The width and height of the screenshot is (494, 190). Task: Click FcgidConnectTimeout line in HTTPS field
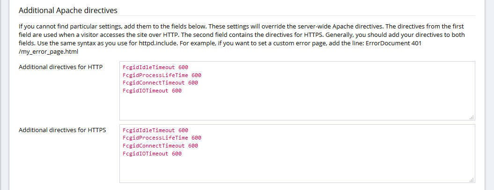click(x=160, y=146)
